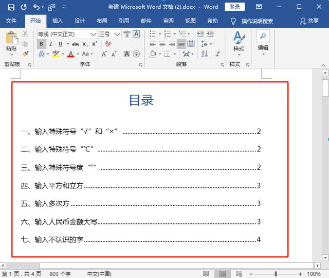
Task: Open the Ribbon Display Options icon
Action: pyautogui.click(x=259, y=7)
